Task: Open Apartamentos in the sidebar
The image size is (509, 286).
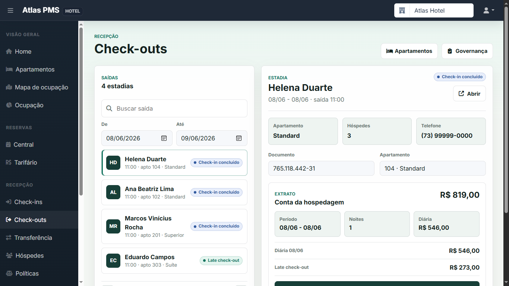Action: coord(39,69)
